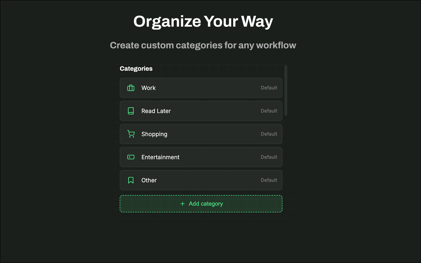
Task: Select the book icon for Read Later
Action: coord(131,111)
